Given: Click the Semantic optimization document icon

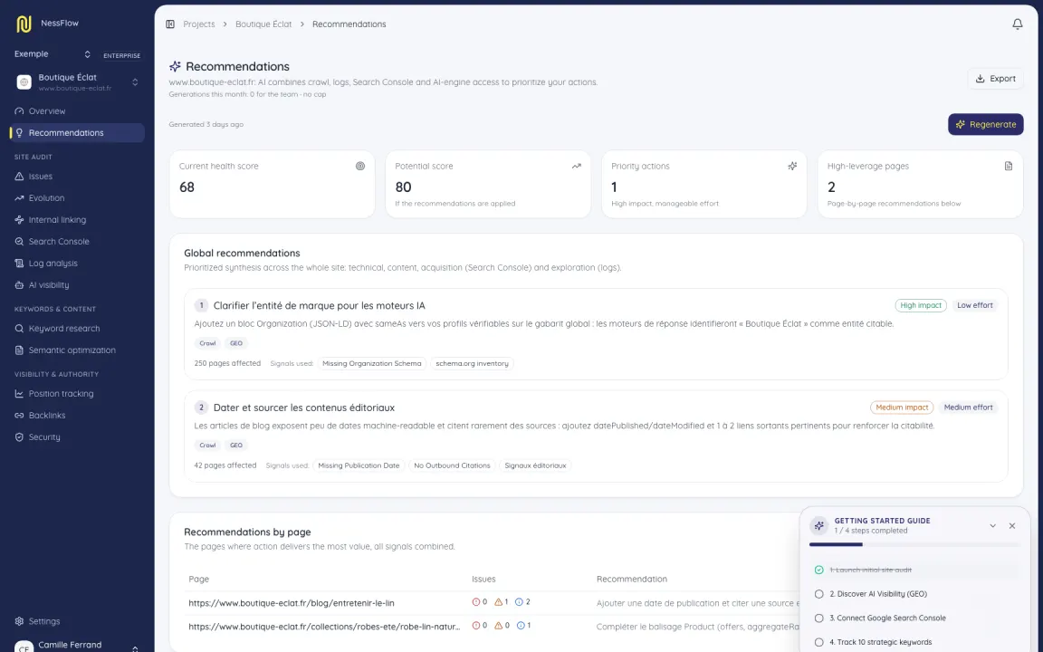Looking at the screenshot, I should (x=19, y=350).
